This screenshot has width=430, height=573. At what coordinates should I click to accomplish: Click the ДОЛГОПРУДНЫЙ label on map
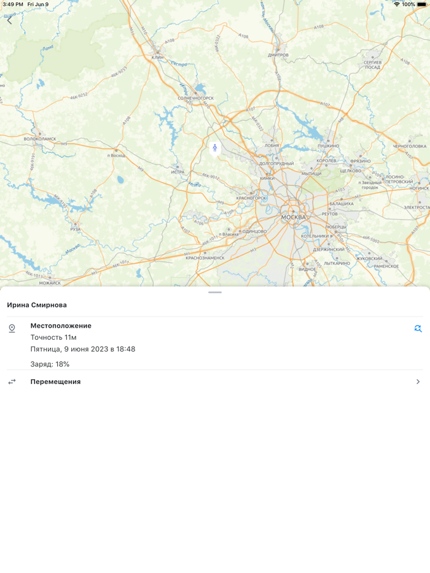coord(276,163)
